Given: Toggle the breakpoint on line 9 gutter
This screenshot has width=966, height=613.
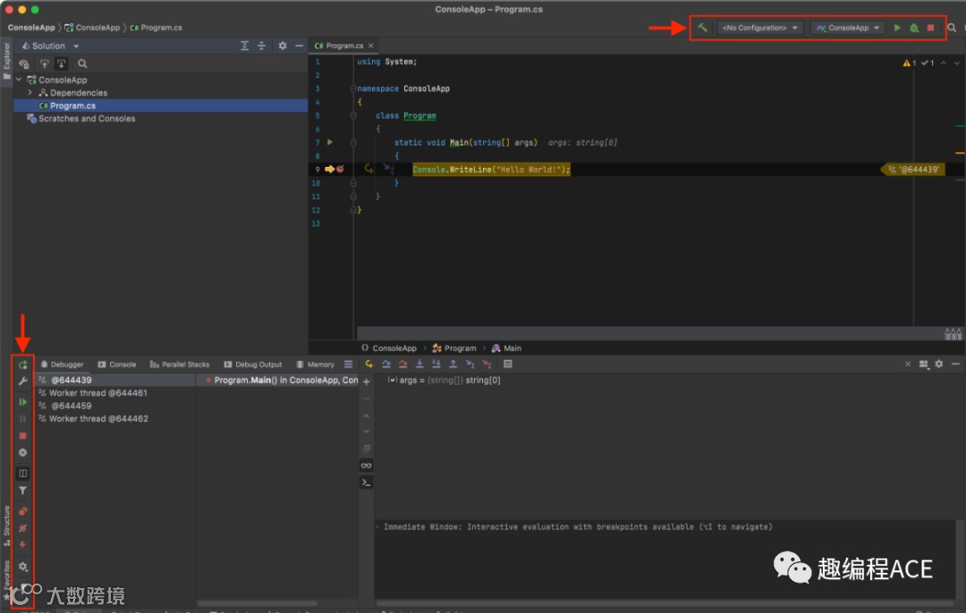Looking at the screenshot, I should coord(340,169).
